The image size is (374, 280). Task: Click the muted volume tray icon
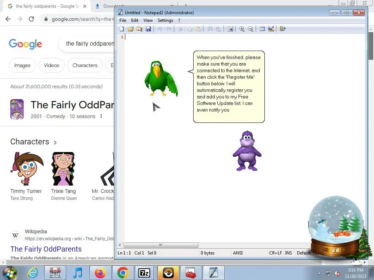(x=337, y=273)
